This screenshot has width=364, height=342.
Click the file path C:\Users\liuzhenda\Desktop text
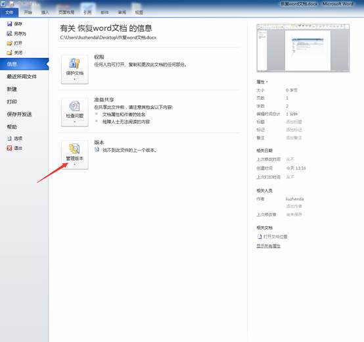pos(108,37)
